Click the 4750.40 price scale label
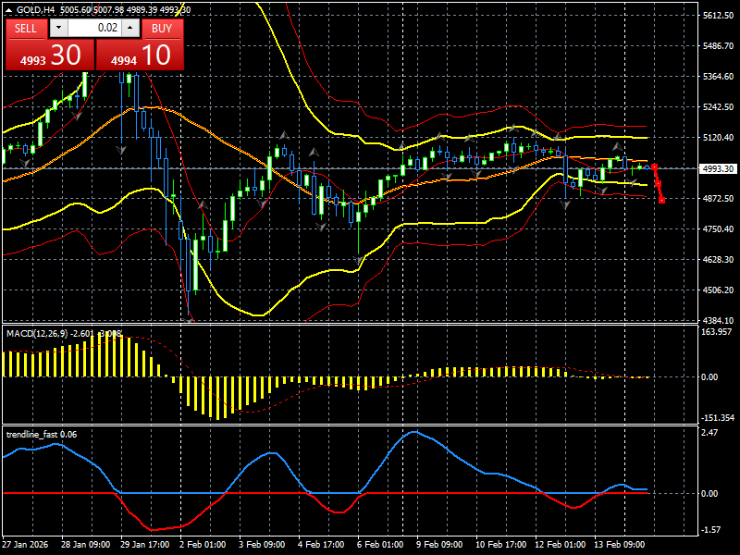 click(718, 229)
